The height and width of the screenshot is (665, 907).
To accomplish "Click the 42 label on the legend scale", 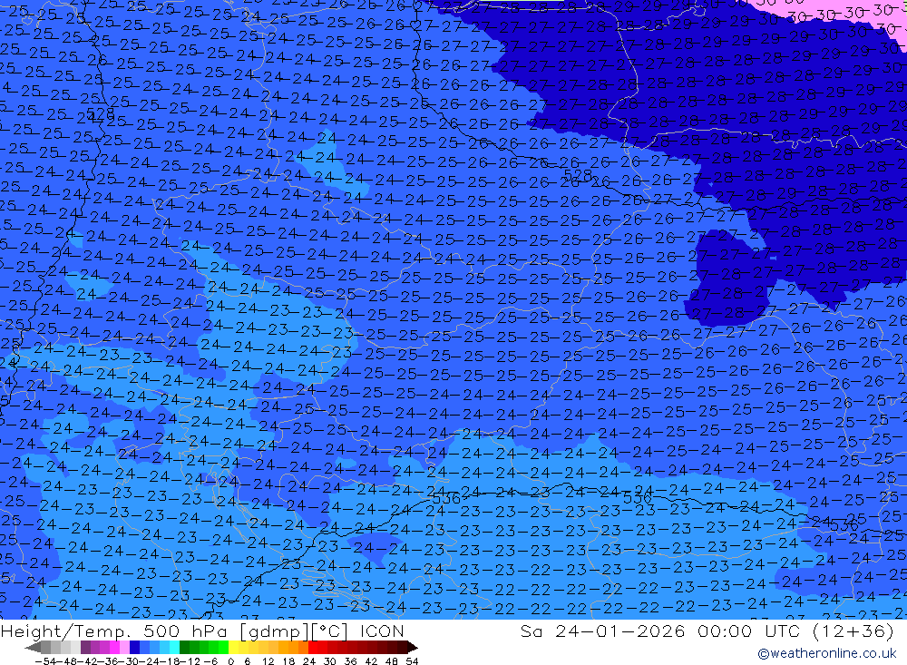I will [x=371, y=661].
